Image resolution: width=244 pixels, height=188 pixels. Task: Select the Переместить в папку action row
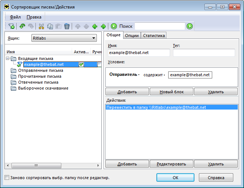coord(172,107)
